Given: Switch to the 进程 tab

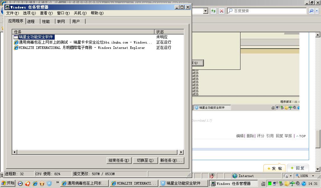Looking at the screenshot, I should pyautogui.click(x=33, y=21).
